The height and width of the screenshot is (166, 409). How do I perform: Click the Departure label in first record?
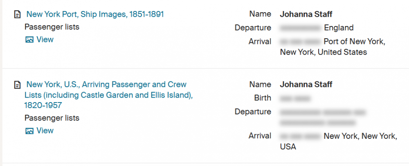click(253, 28)
